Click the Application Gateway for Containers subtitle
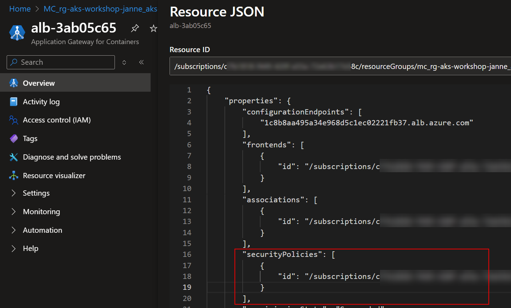The height and width of the screenshot is (308, 511). pos(85,42)
